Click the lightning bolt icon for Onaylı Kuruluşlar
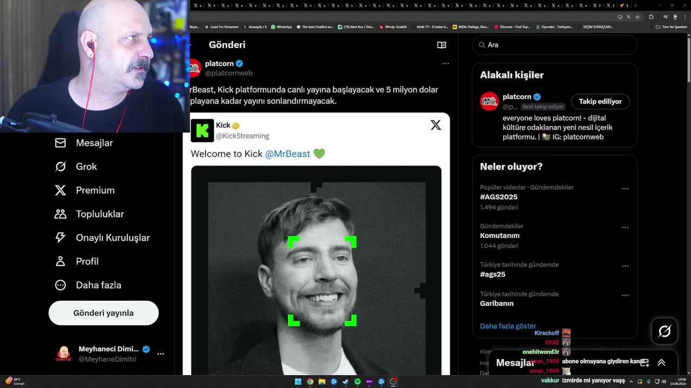This screenshot has width=691, height=388. 60,238
